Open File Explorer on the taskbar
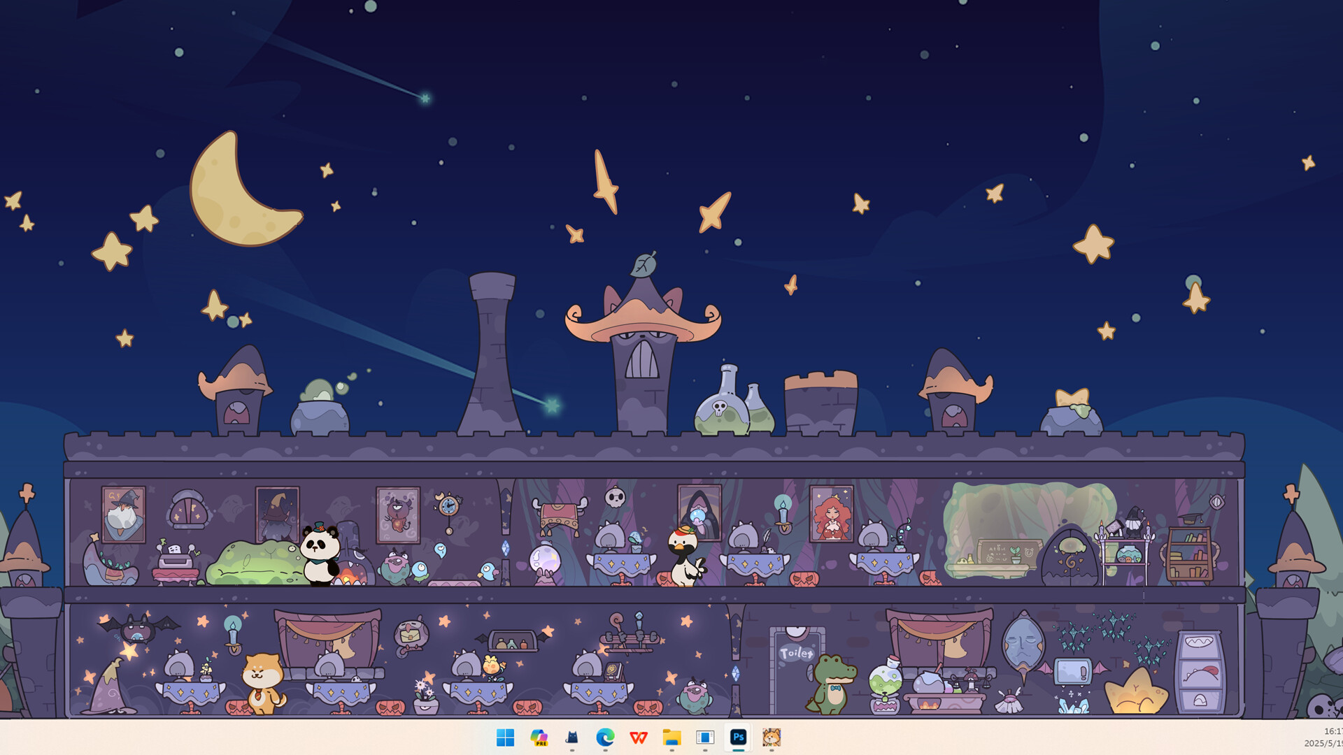The image size is (1343, 755). 673,736
